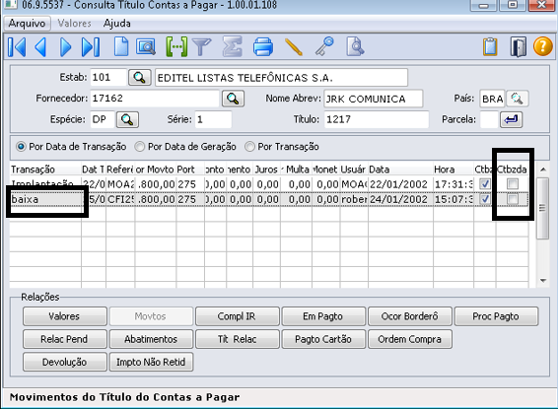Open the Arquivo menu
Viewport: 559px width, 409px height.
click(27, 24)
